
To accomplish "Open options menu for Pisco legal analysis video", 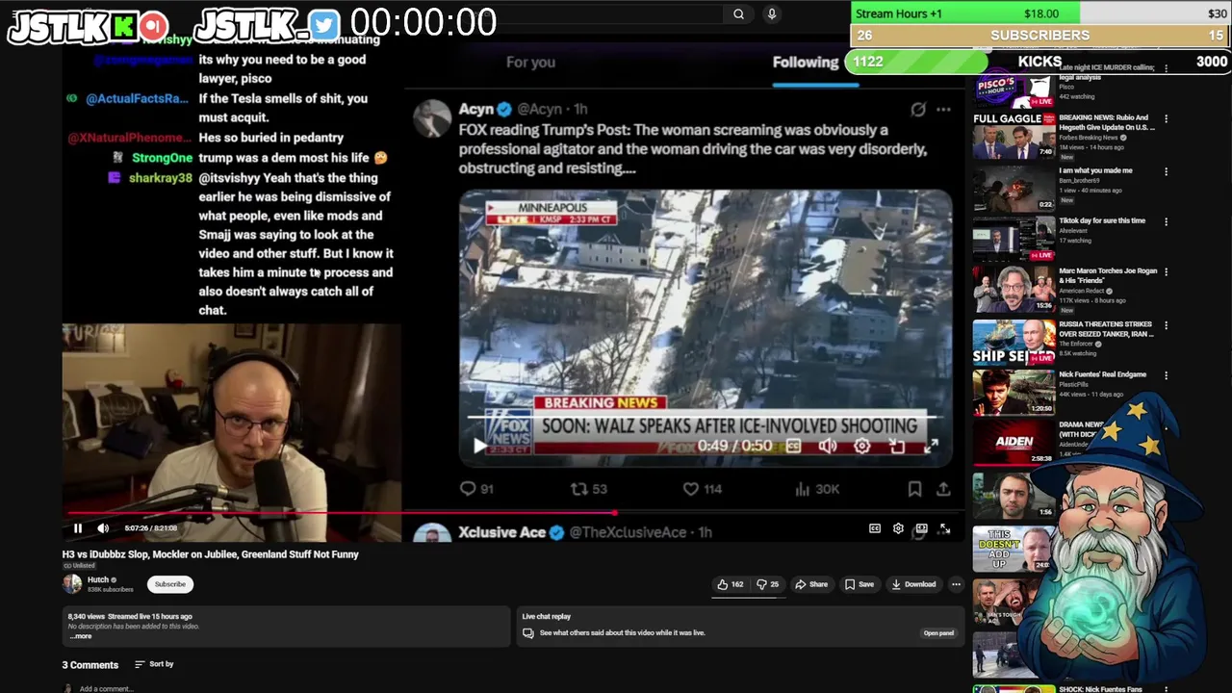I will 1166,69.
